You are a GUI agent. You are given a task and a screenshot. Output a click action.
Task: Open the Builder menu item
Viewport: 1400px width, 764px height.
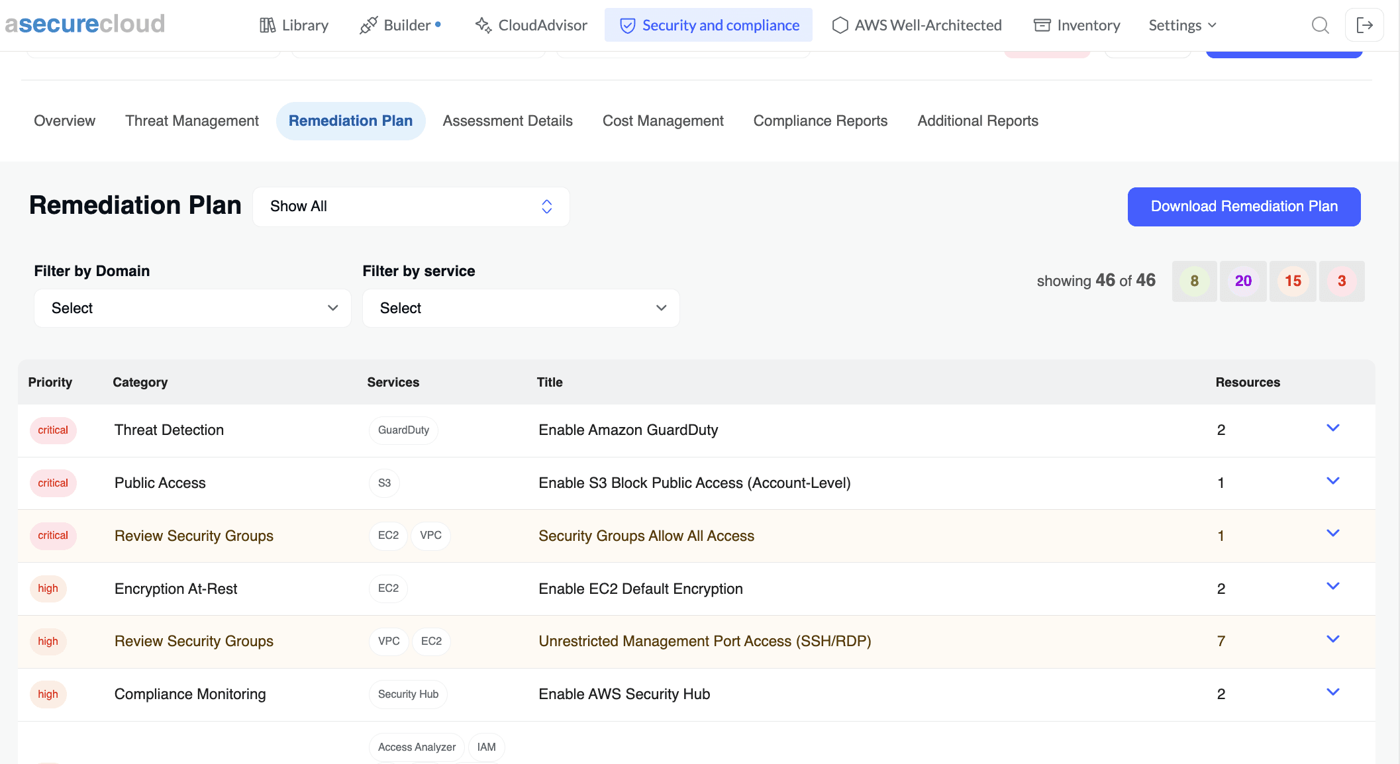(x=400, y=25)
